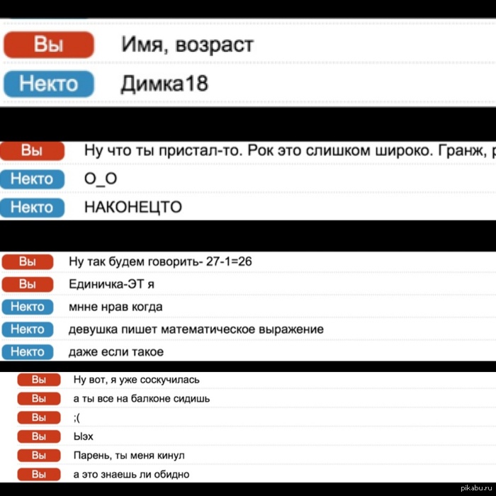This screenshot has width=496, height=496.
Task: Click the 'Некто' badge beside 'даже если такое'
Action: click(x=28, y=351)
